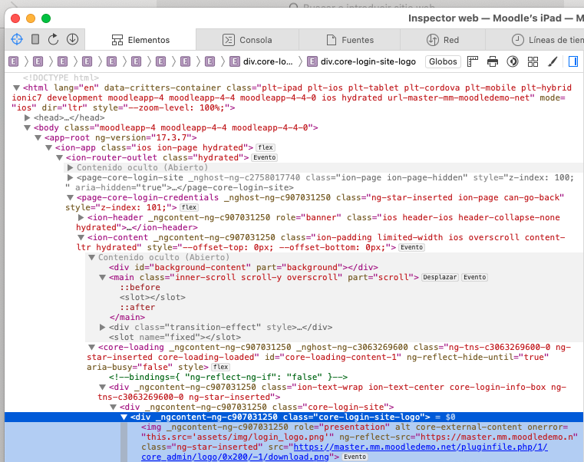Expand the div transition-effect node

click(102, 328)
